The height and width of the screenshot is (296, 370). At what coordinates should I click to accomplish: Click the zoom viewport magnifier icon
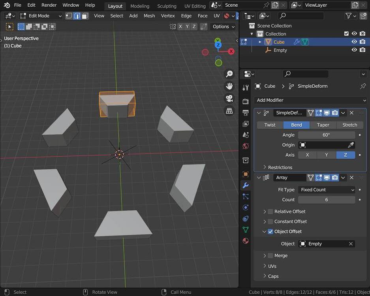[229, 74]
